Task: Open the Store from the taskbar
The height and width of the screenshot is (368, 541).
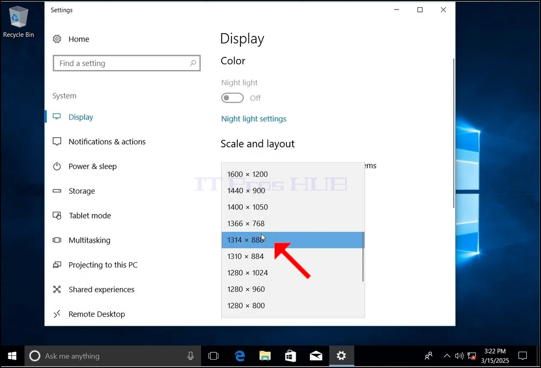Action: coord(290,356)
